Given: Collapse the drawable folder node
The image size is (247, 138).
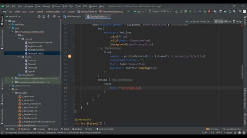Looking at the screenshot, I should pyautogui.click(x=13, y=93).
